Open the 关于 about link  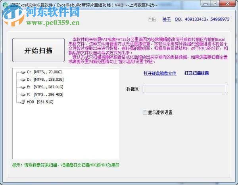pos(167,19)
